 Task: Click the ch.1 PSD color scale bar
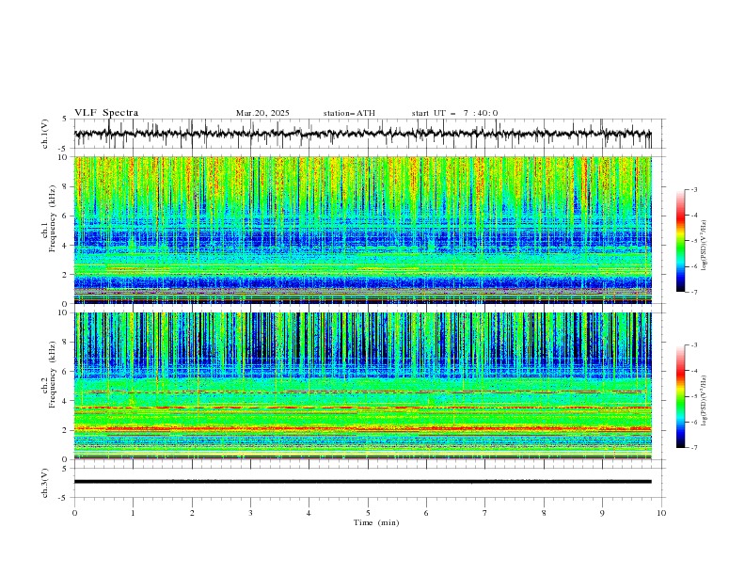point(680,241)
